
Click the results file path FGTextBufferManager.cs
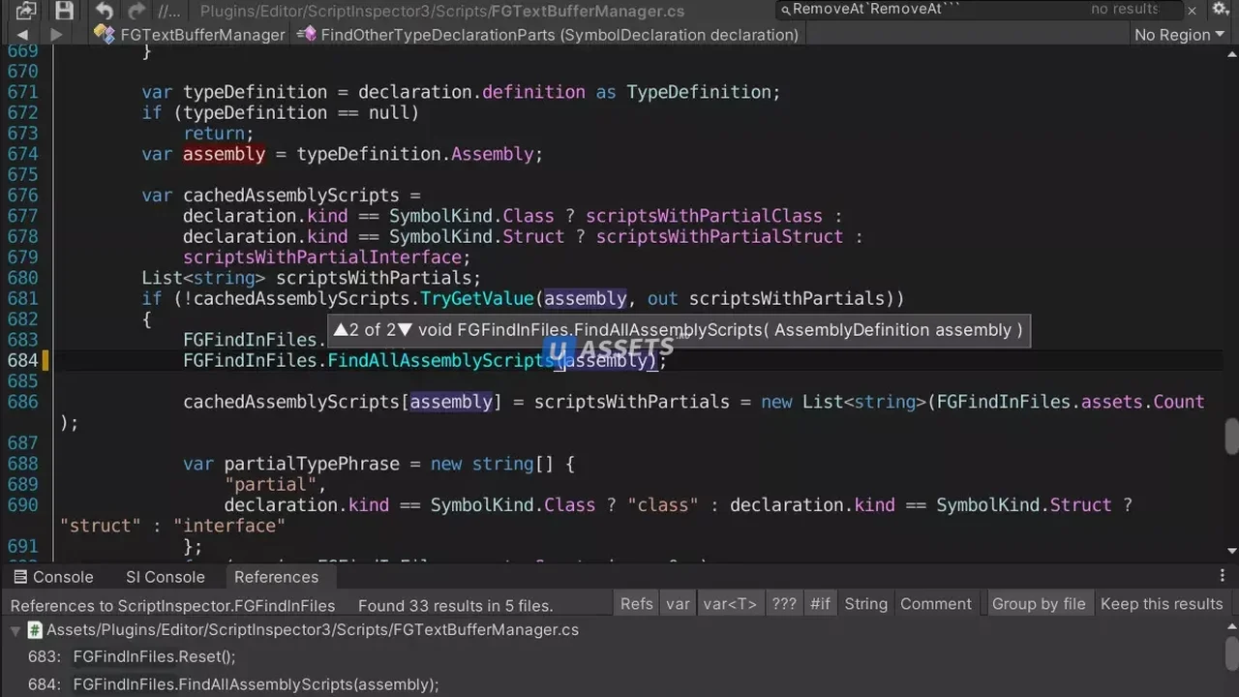click(x=313, y=630)
